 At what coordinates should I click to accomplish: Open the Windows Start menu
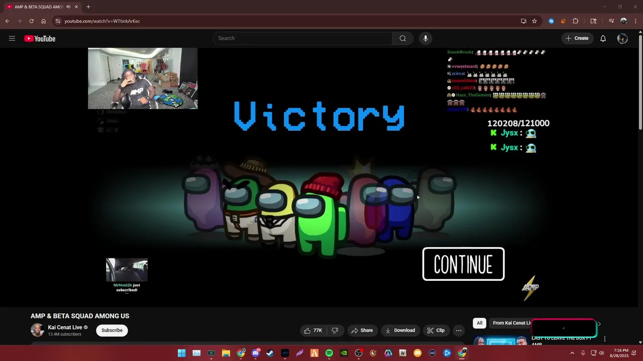click(181, 353)
